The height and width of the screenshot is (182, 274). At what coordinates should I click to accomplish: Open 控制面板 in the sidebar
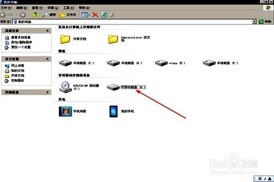17,81
